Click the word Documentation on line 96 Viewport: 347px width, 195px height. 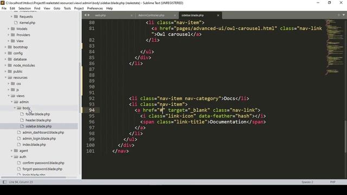click(228, 122)
